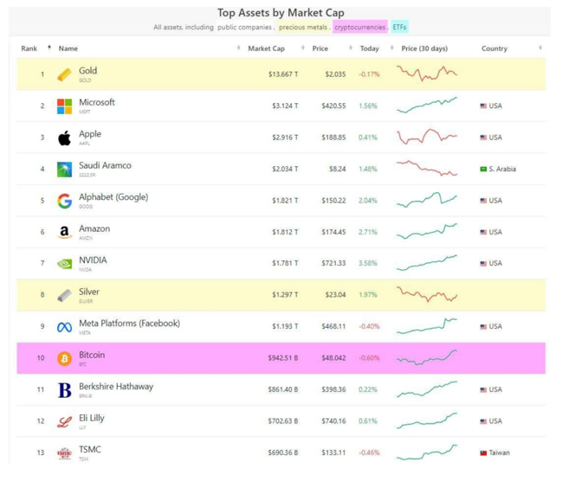Sort table by Price column header
The image size is (562, 481).
320,48
